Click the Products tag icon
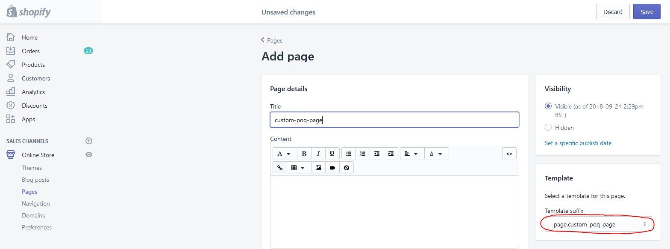The height and width of the screenshot is (249, 670). click(x=11, y=65)
